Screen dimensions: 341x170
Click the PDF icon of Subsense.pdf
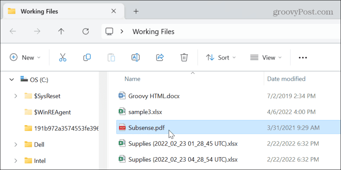(122, 128)
